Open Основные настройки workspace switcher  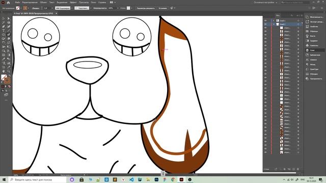(265, 3)
